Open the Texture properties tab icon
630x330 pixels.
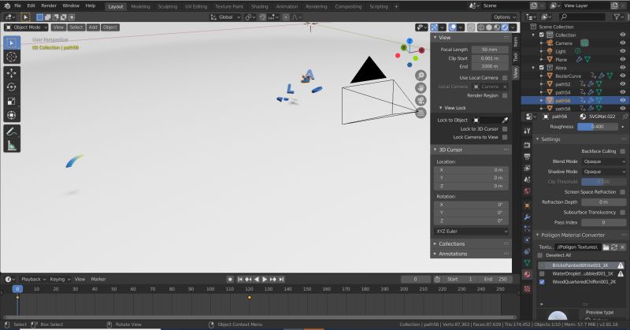click(527, 288)
